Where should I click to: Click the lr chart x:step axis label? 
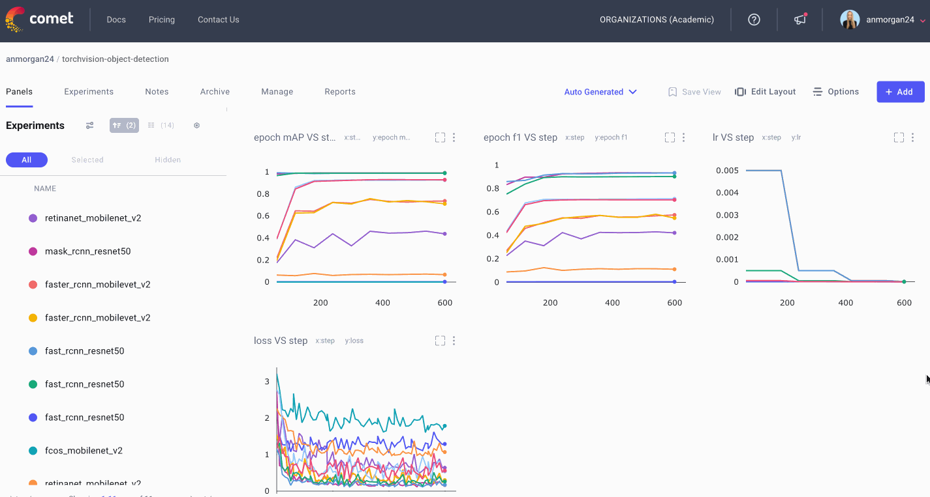(771, 137)
